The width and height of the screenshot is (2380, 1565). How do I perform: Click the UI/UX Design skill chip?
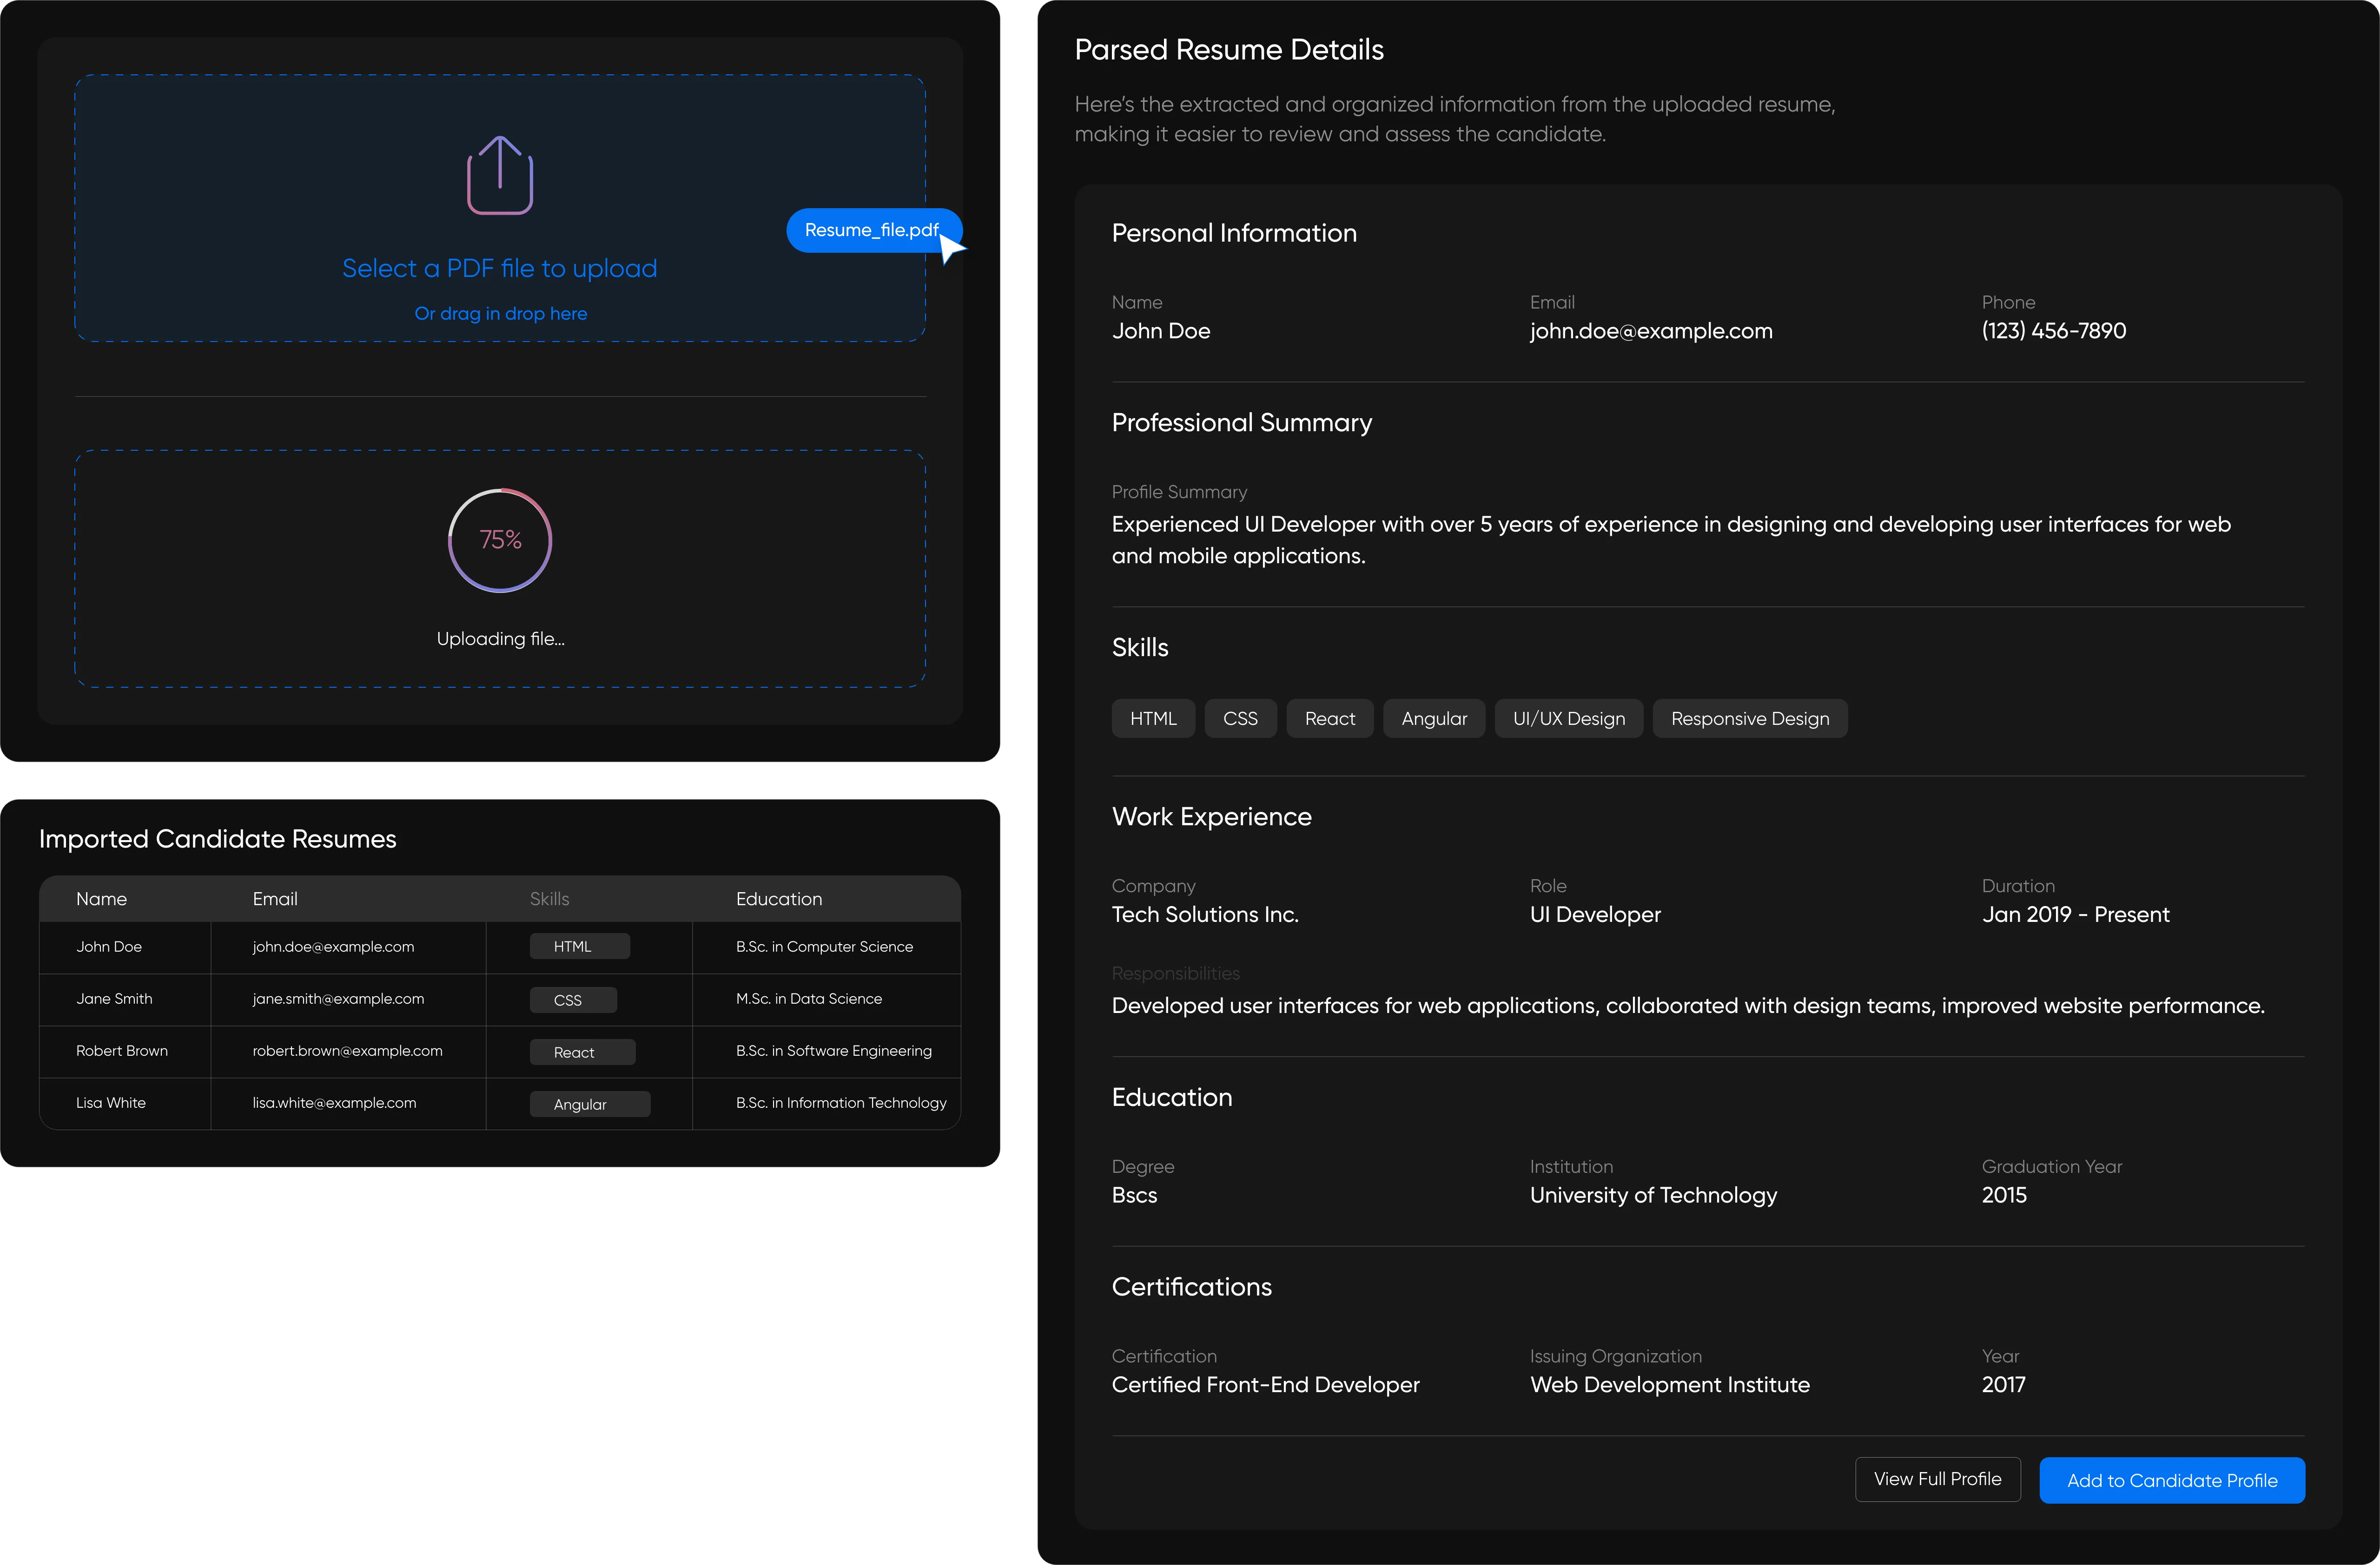pos(1568,718)
